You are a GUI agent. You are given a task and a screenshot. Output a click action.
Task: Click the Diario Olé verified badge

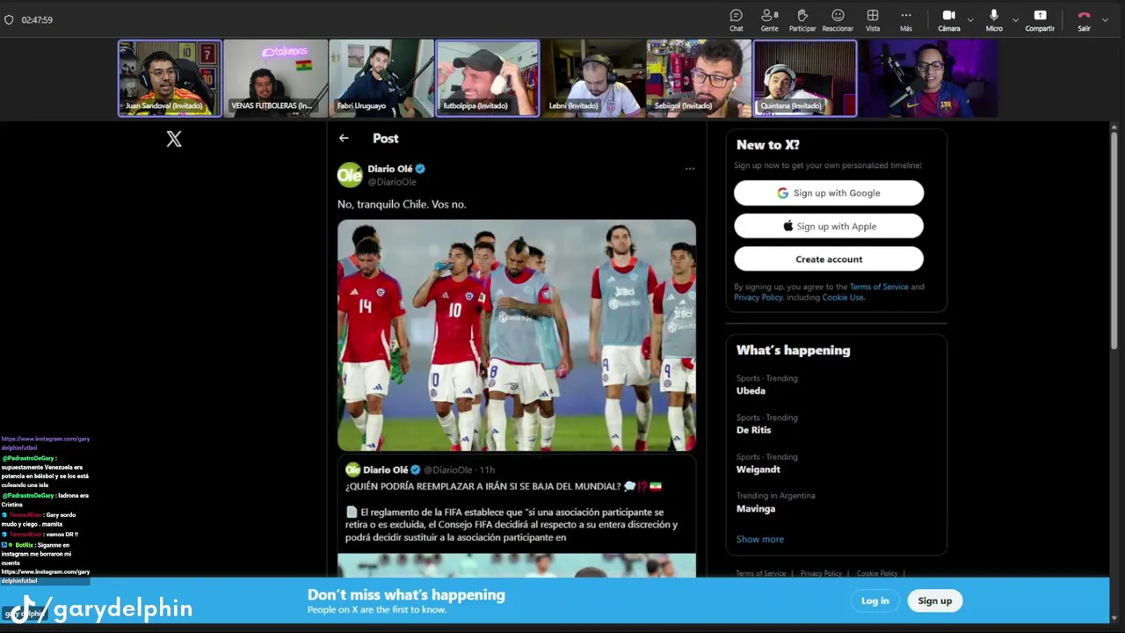click(420, 169)
